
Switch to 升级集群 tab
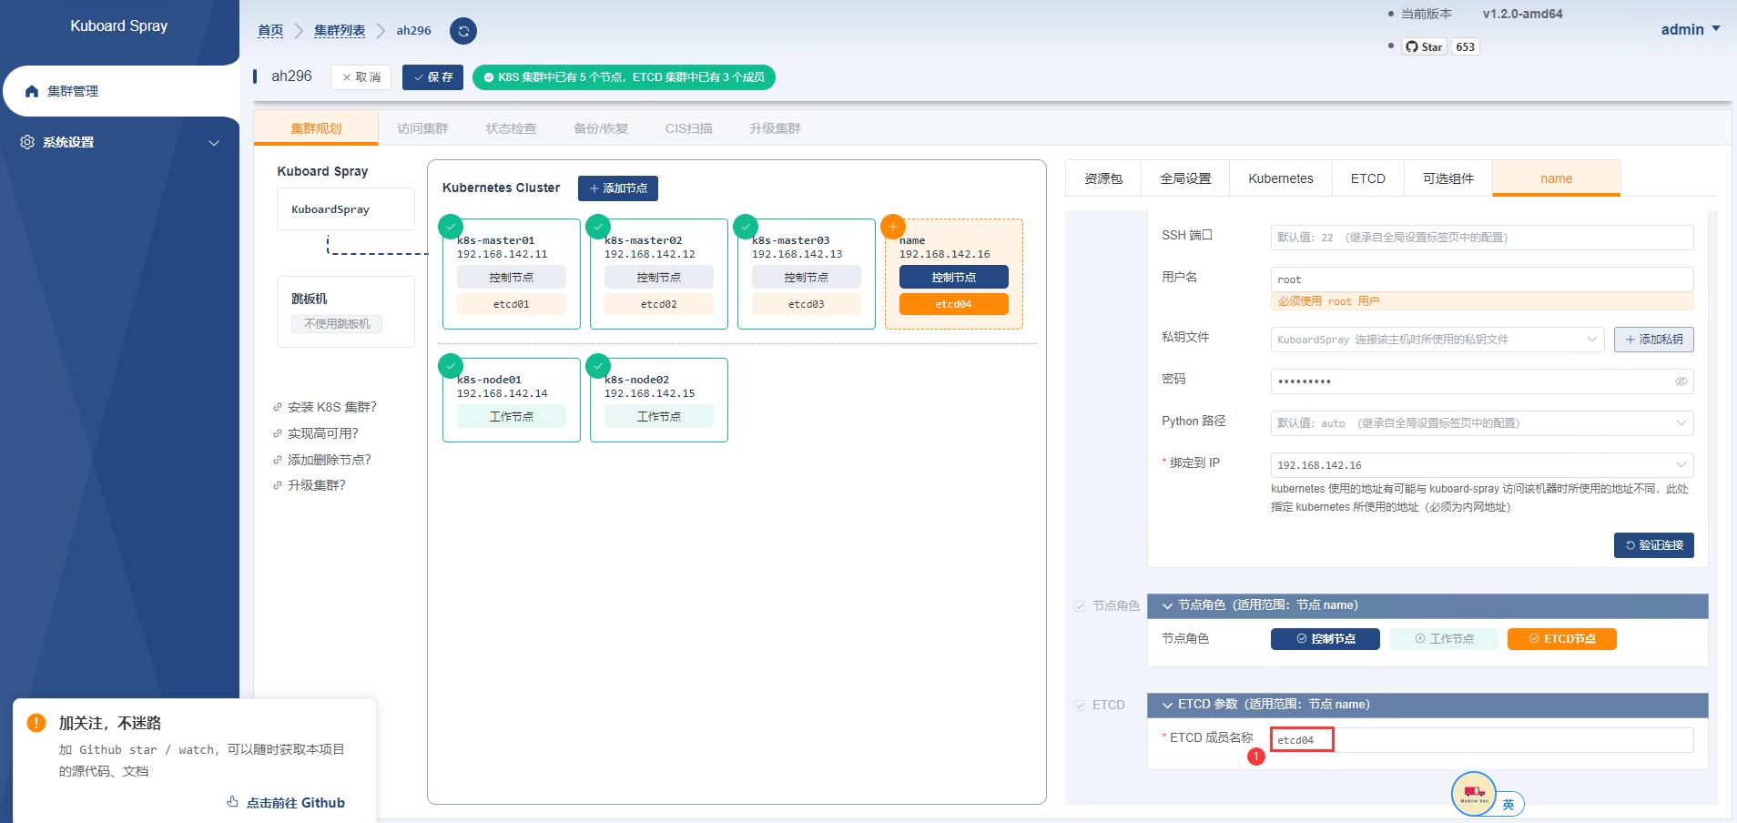775,128
